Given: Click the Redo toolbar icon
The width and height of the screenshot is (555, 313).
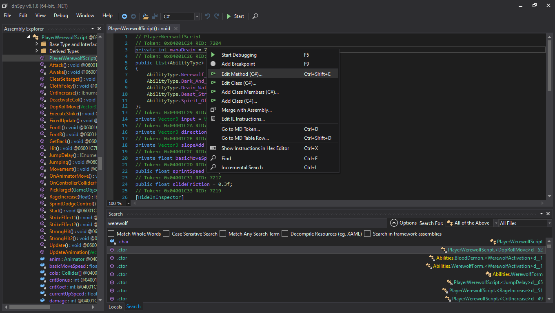Looking at the screenshot, I should pyautogui.click(x=217, y=16).
